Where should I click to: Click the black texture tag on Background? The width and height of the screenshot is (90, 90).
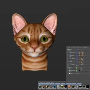tap(80, 70)
